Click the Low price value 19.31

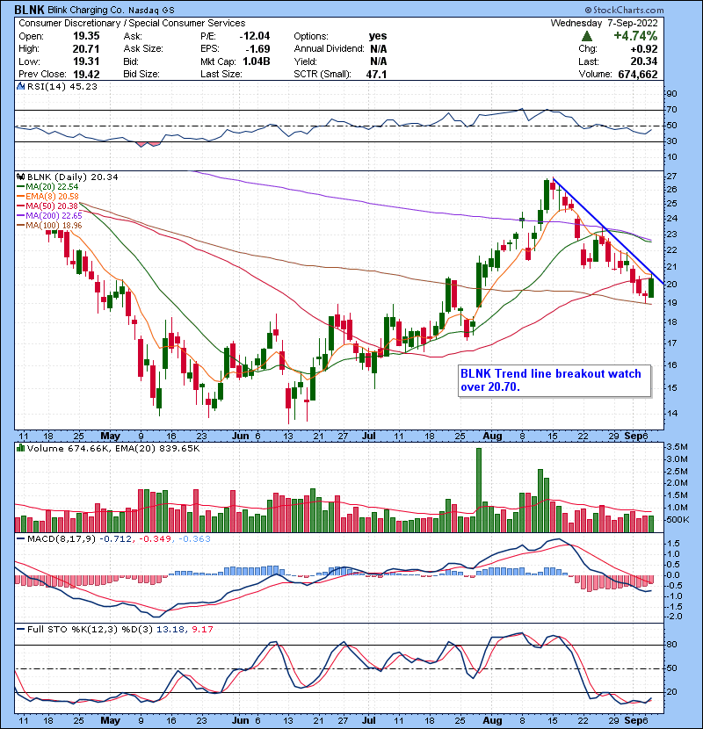pyautogui.click(x=86, y=61)
